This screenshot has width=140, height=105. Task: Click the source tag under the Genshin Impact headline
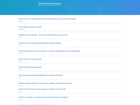20,45
